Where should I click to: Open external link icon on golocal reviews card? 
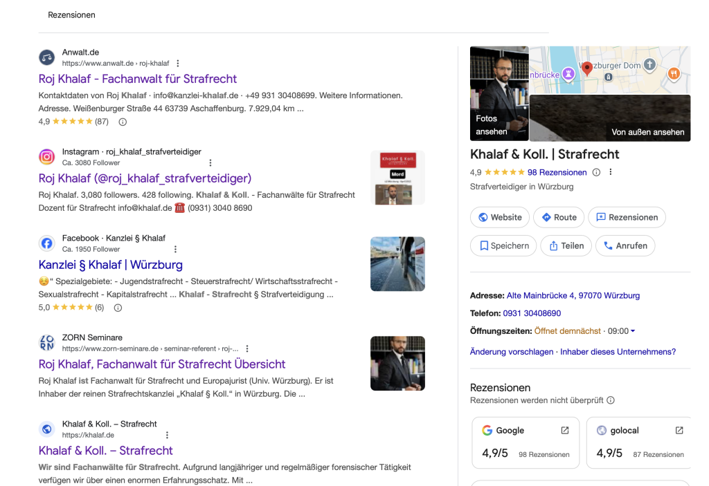679,430
